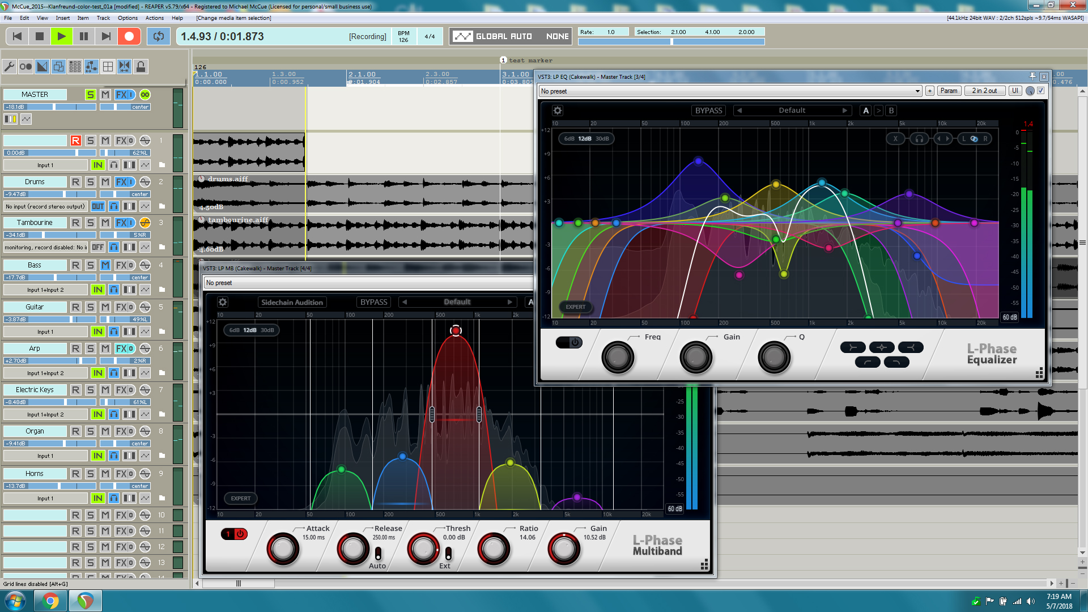Open the Track menu
1088x612 pixels.
[103, 18]
